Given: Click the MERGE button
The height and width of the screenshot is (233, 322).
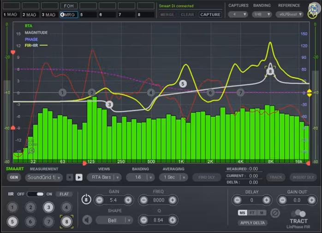Looking at the screenshot, I should [x=167, y=15].
